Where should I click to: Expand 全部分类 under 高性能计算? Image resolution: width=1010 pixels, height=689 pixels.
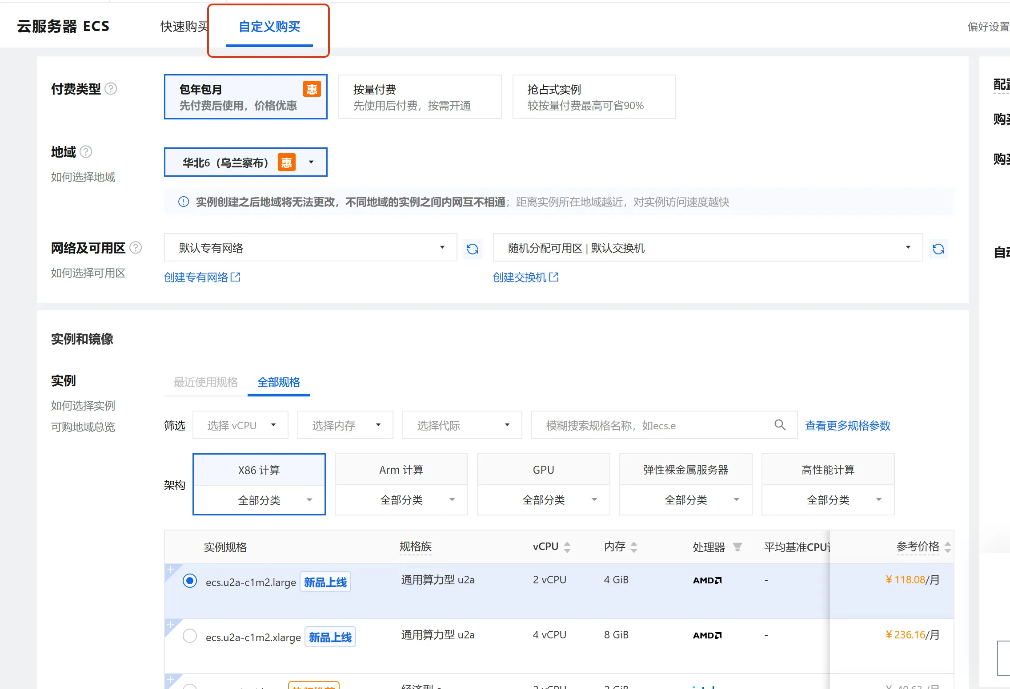pyautogui.click(x=828, y=500)
